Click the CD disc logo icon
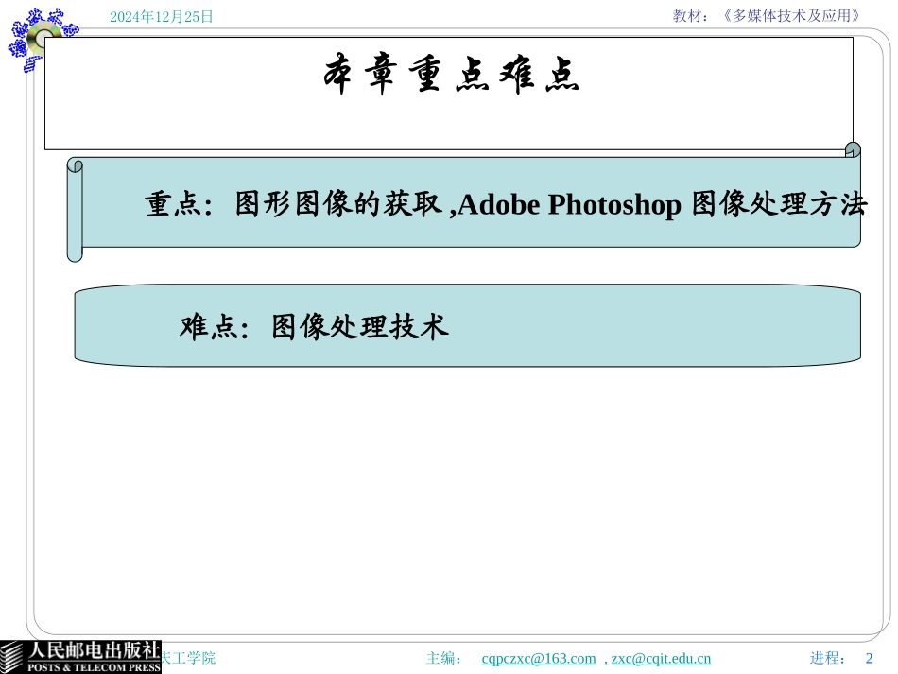 pyautogui.click(x=42, y=39)
